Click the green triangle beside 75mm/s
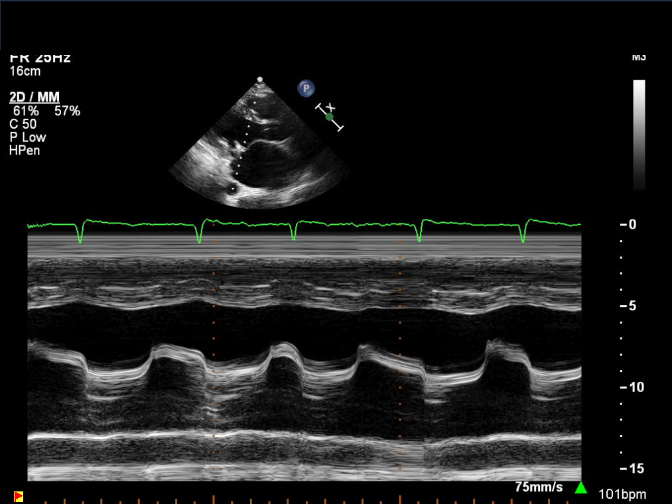The image size is (672, 504). [x=581, y=488]
